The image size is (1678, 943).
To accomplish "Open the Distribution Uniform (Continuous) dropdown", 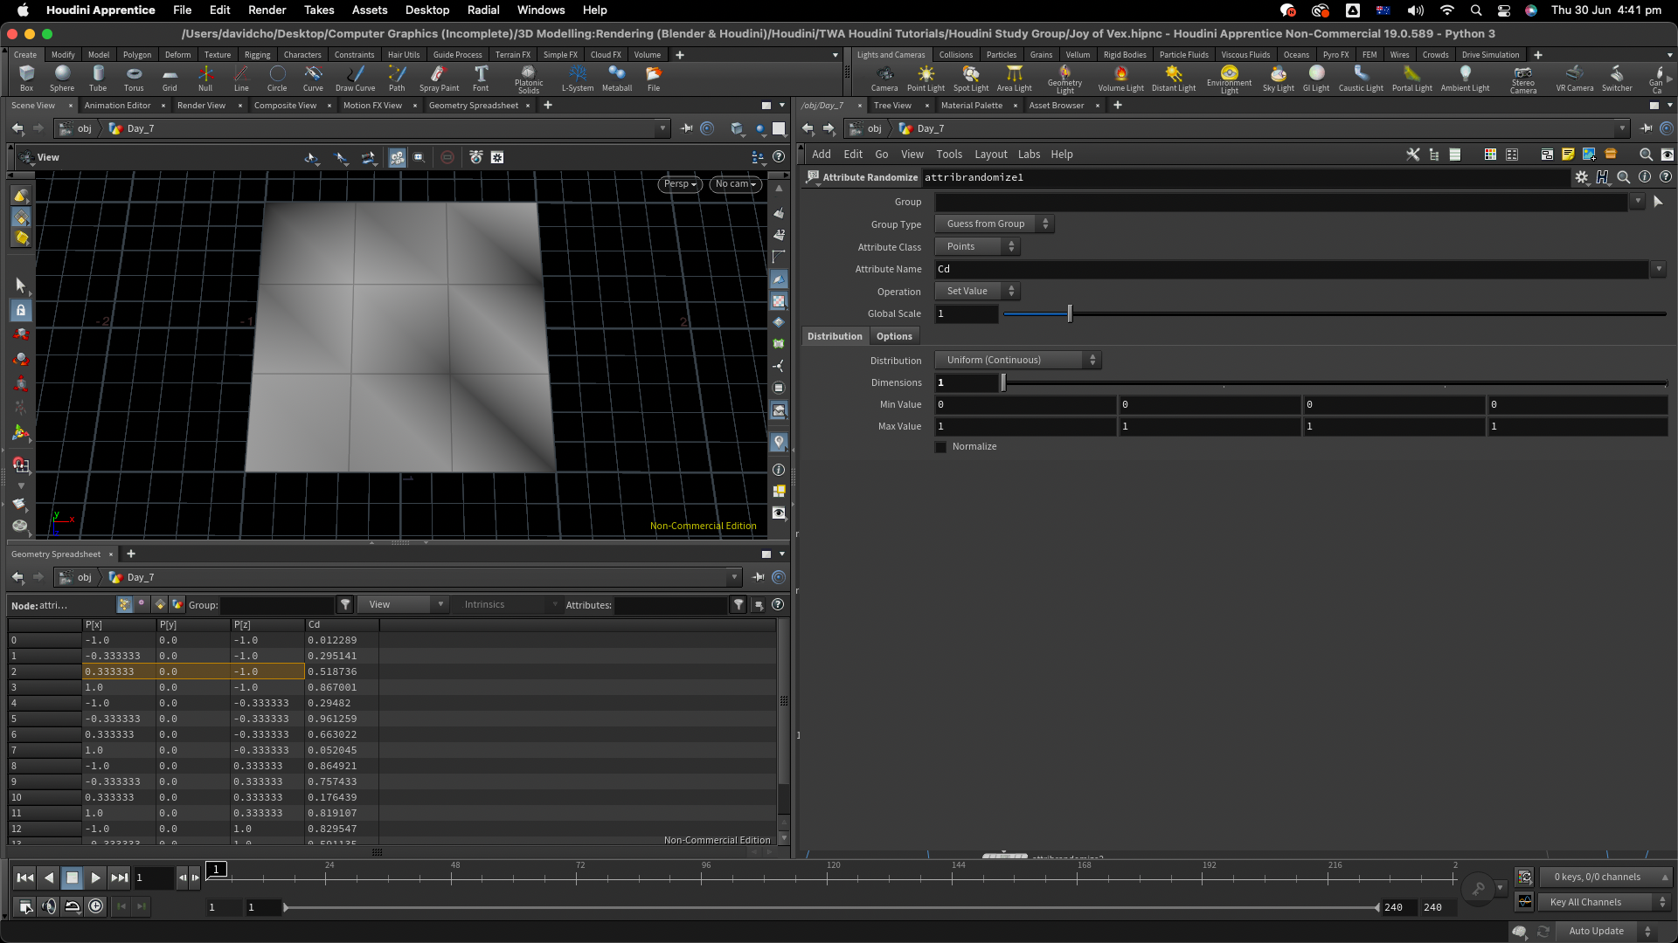I will (x=1018, y=360).
